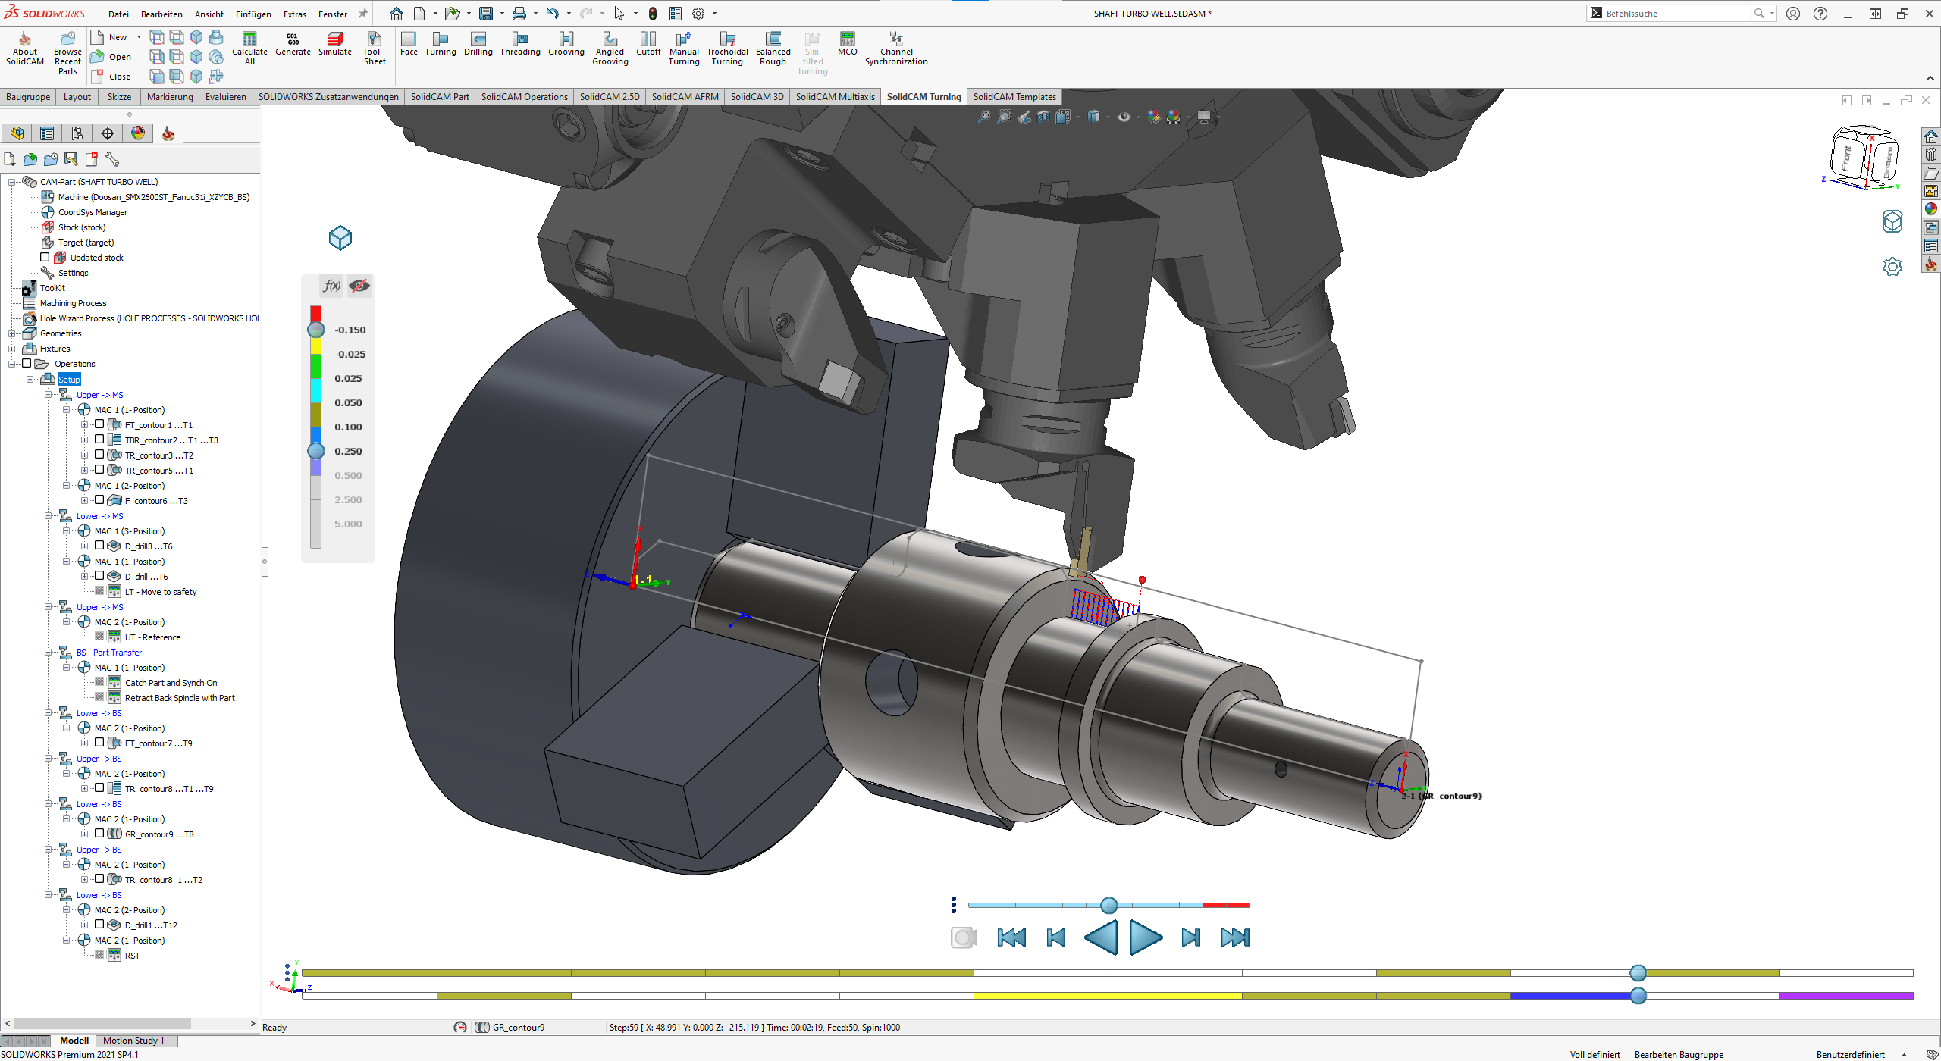Viewport: 1941px width, 1061px height.
Task: Play the simulation in reverse
Action: pos(1102,937)
